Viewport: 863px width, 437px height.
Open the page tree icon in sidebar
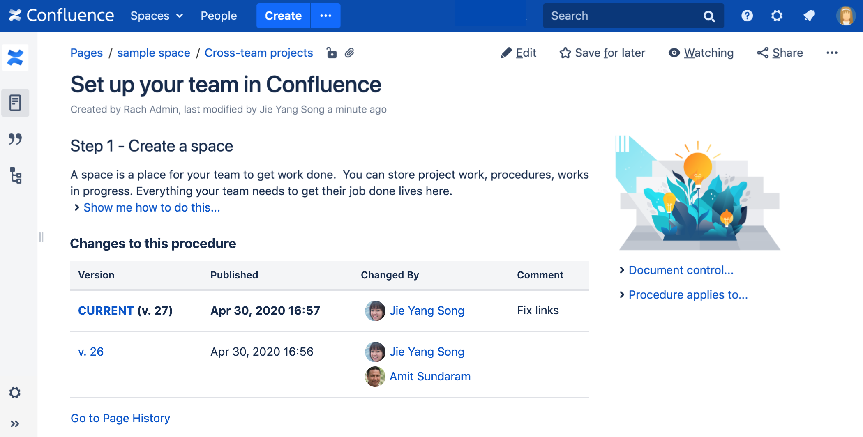pos(15,175)
